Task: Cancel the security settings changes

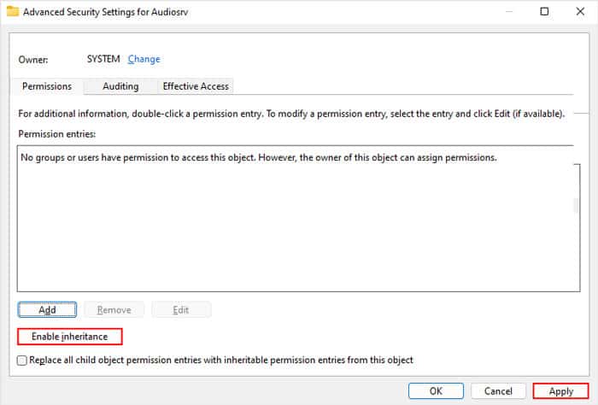Action: click(x=498, y=390)
